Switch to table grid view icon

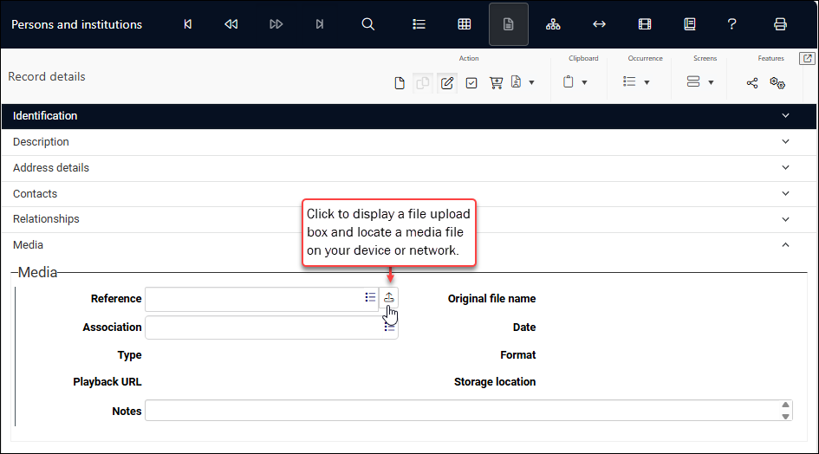465,24
